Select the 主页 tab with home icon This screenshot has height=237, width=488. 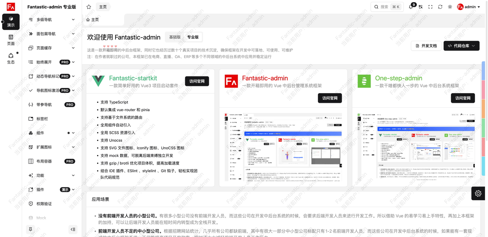pyautogui.click(x=93, y=20)
